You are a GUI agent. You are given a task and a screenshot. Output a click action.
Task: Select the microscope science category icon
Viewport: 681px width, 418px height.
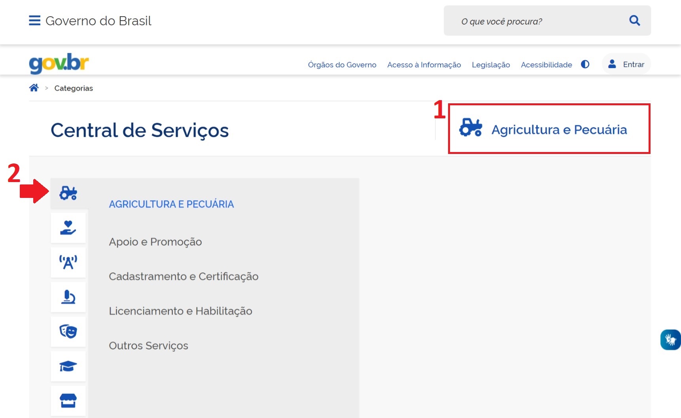pyautogui.click(x=68, y=297)
